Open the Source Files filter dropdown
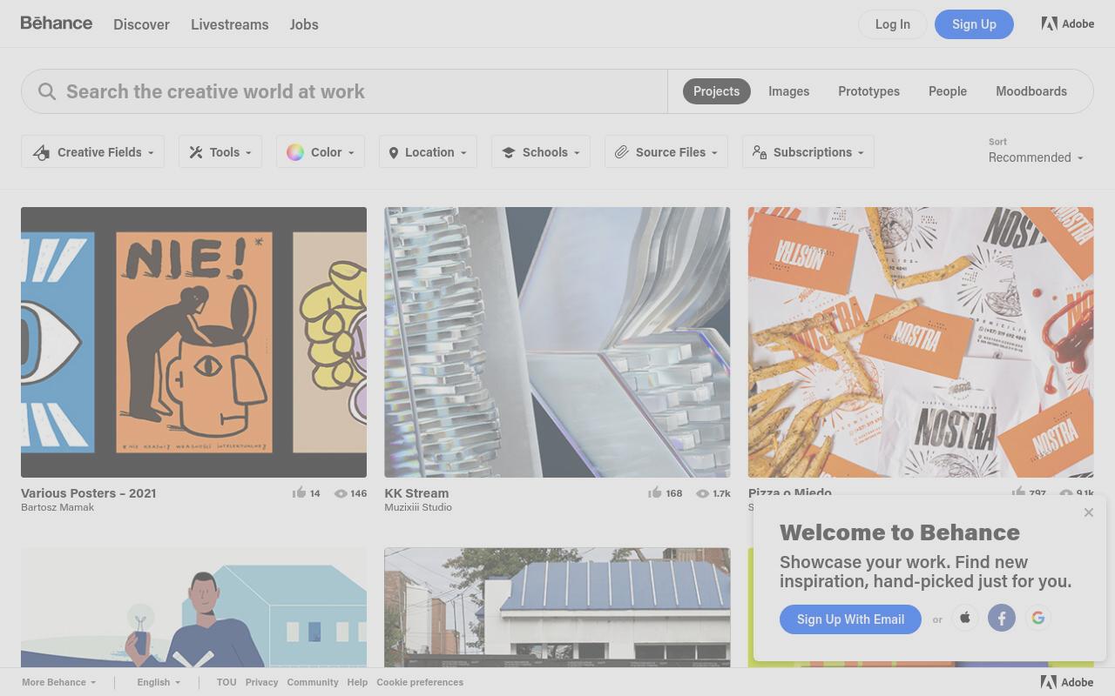 point(666,152)
